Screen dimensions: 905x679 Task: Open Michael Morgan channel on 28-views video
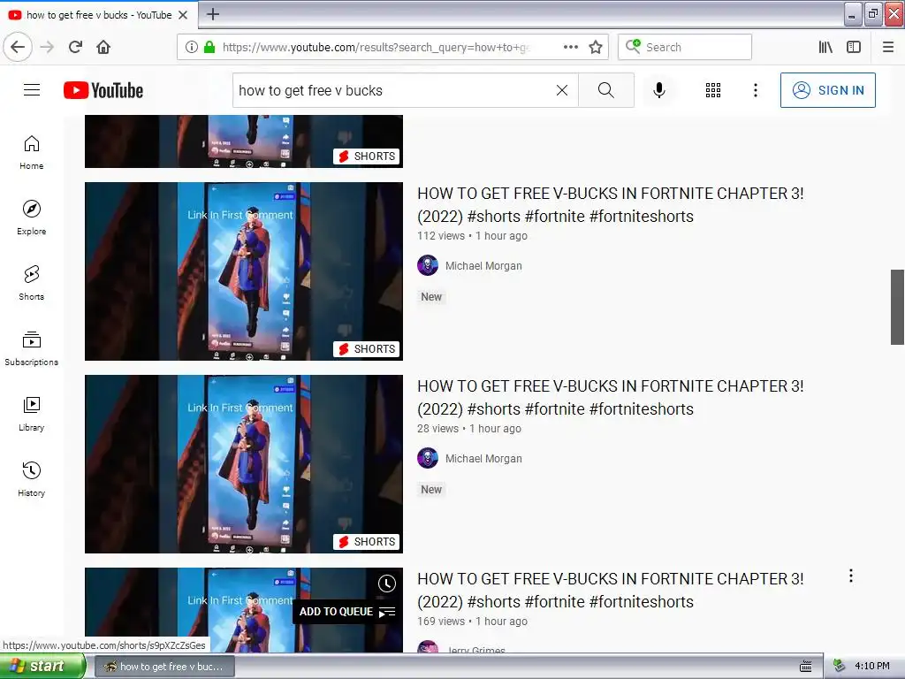tap(483, 459)
